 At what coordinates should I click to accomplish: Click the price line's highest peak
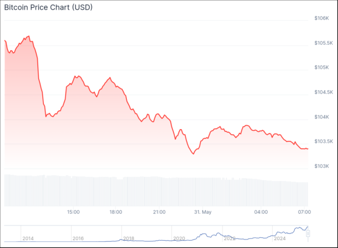pyautogui.click(x=28, y=37)
